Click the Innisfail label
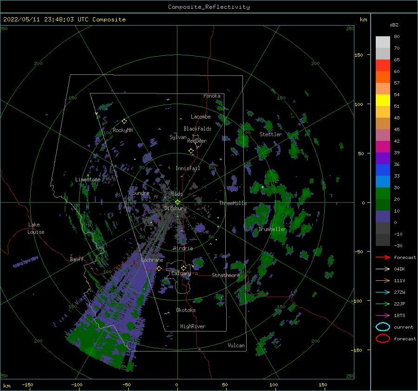Image resolution: width=418 pixels, height=391 pixels. tap(188, 168)
